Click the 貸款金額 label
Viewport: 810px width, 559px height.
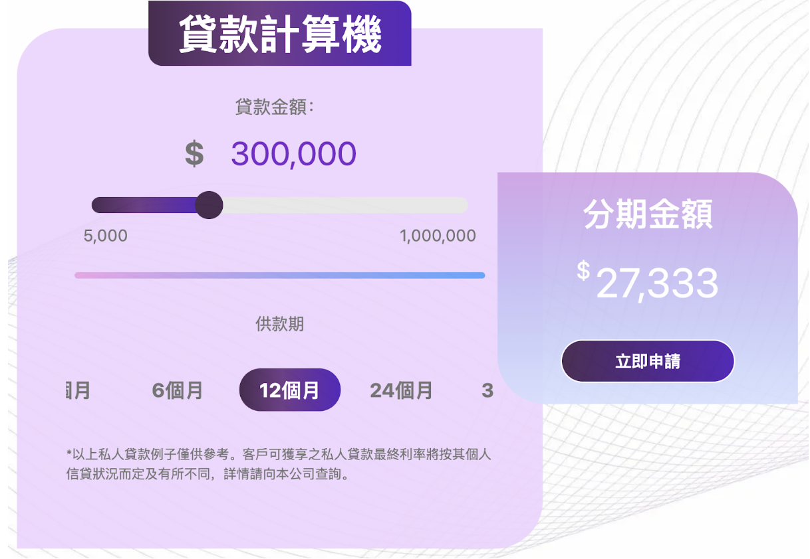(x=274, y=107)
